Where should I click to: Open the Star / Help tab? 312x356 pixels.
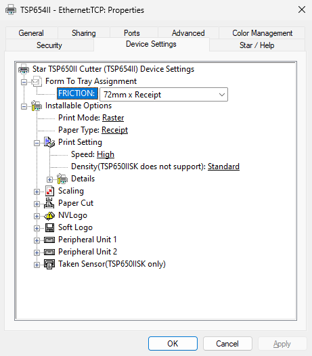pos(257,45)
